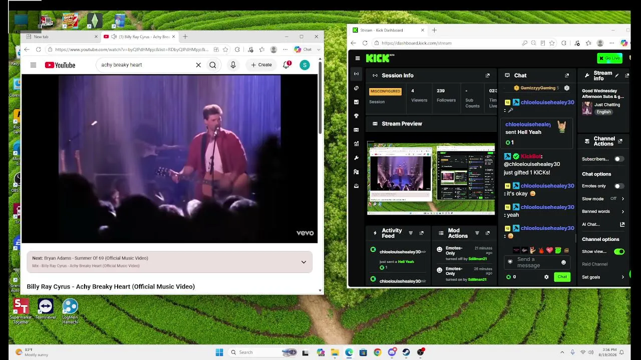Viewport: 641px width, 360px height.
Task: Go to the YouTube home logo
Action: (x=60, y=65)
